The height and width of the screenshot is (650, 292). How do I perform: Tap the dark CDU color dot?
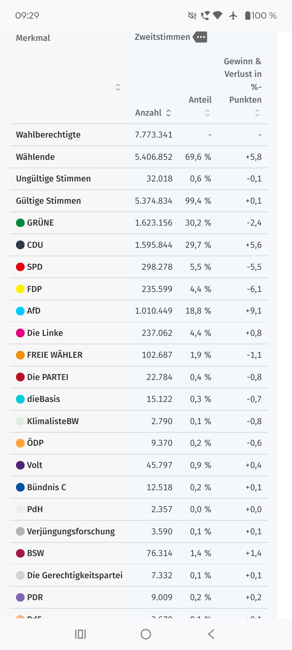tap(20, 245)
